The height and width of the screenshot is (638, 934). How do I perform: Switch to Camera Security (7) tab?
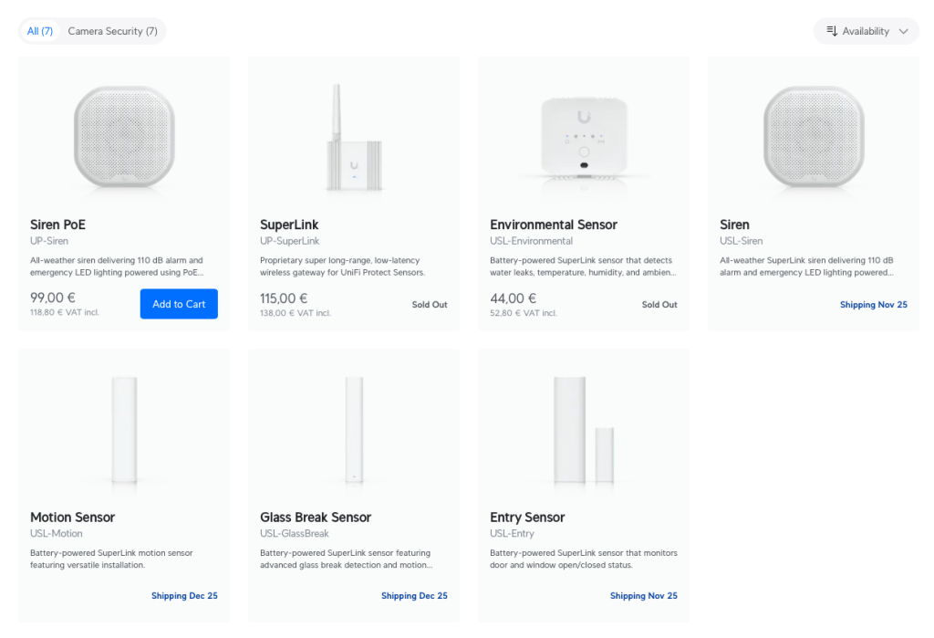point(112,31)
